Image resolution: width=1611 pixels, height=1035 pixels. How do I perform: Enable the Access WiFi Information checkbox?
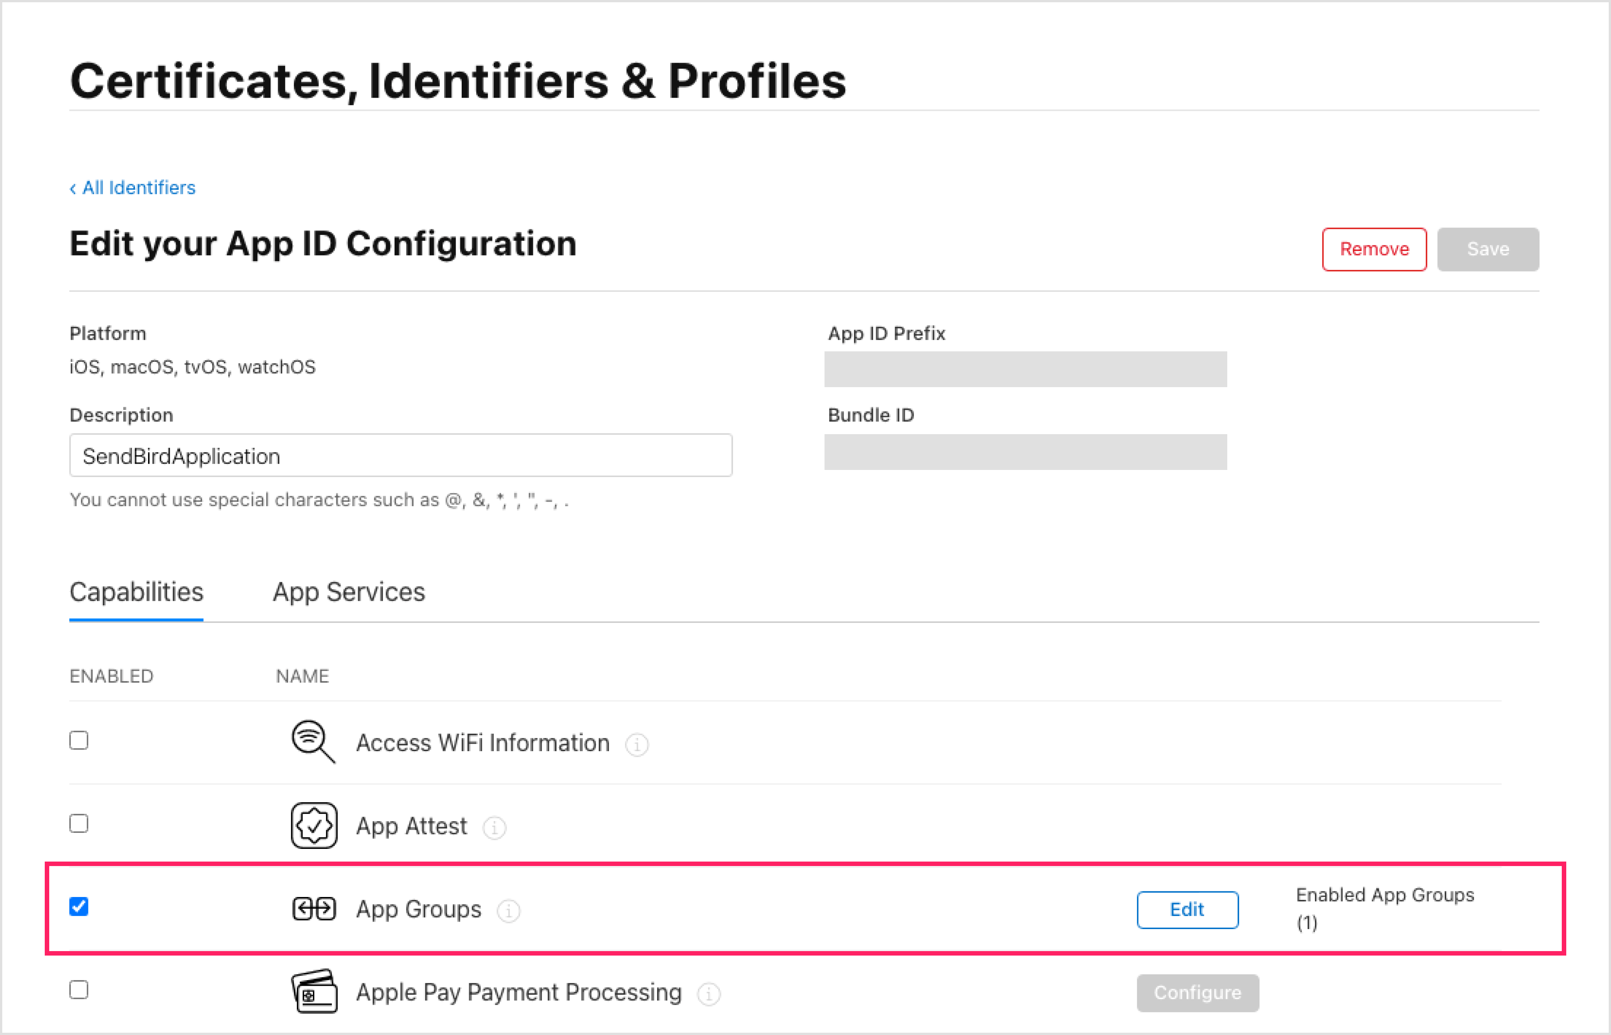point(79,740)
